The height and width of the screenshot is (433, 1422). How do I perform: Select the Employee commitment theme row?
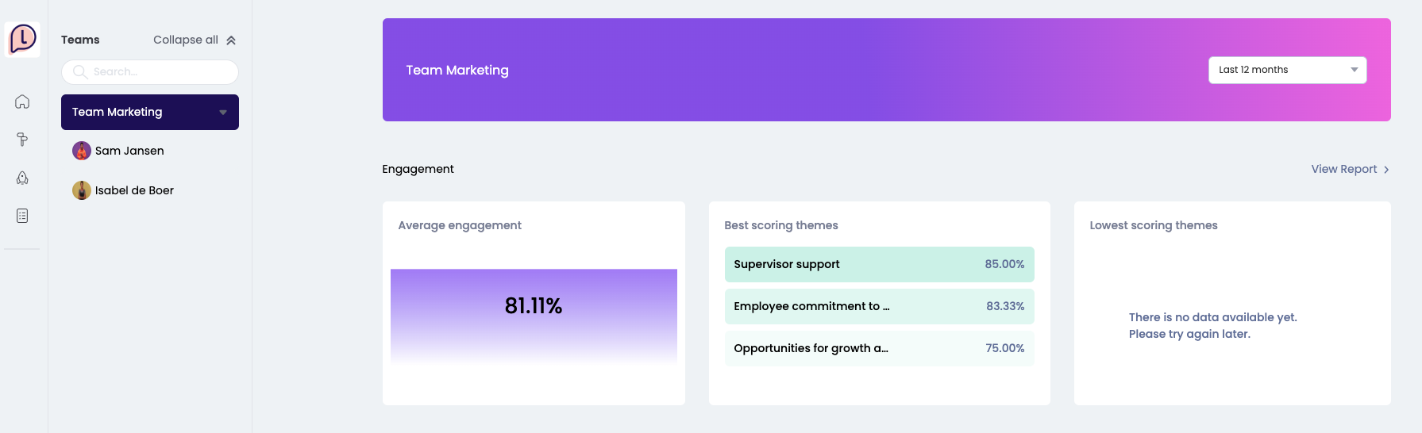pos(879,306)
